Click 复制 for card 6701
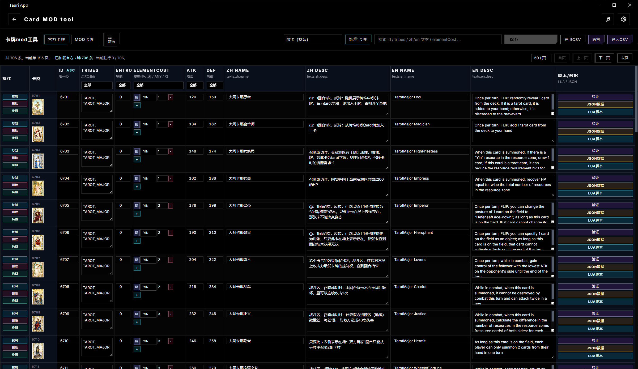 click(x=15, y=97)
